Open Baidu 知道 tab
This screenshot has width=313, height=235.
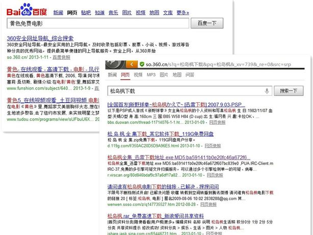click(x=99, y=13)
